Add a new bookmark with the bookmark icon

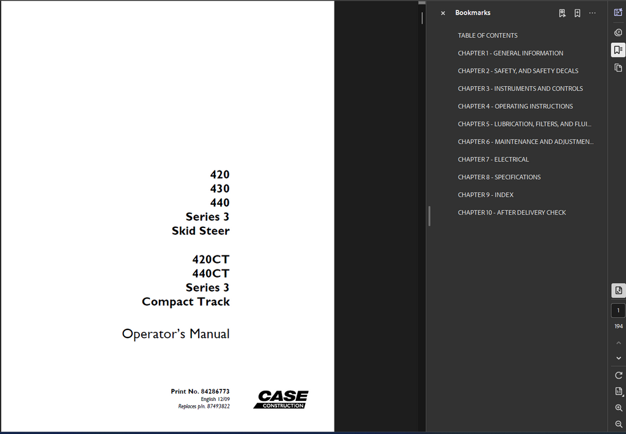pos(577,13)
